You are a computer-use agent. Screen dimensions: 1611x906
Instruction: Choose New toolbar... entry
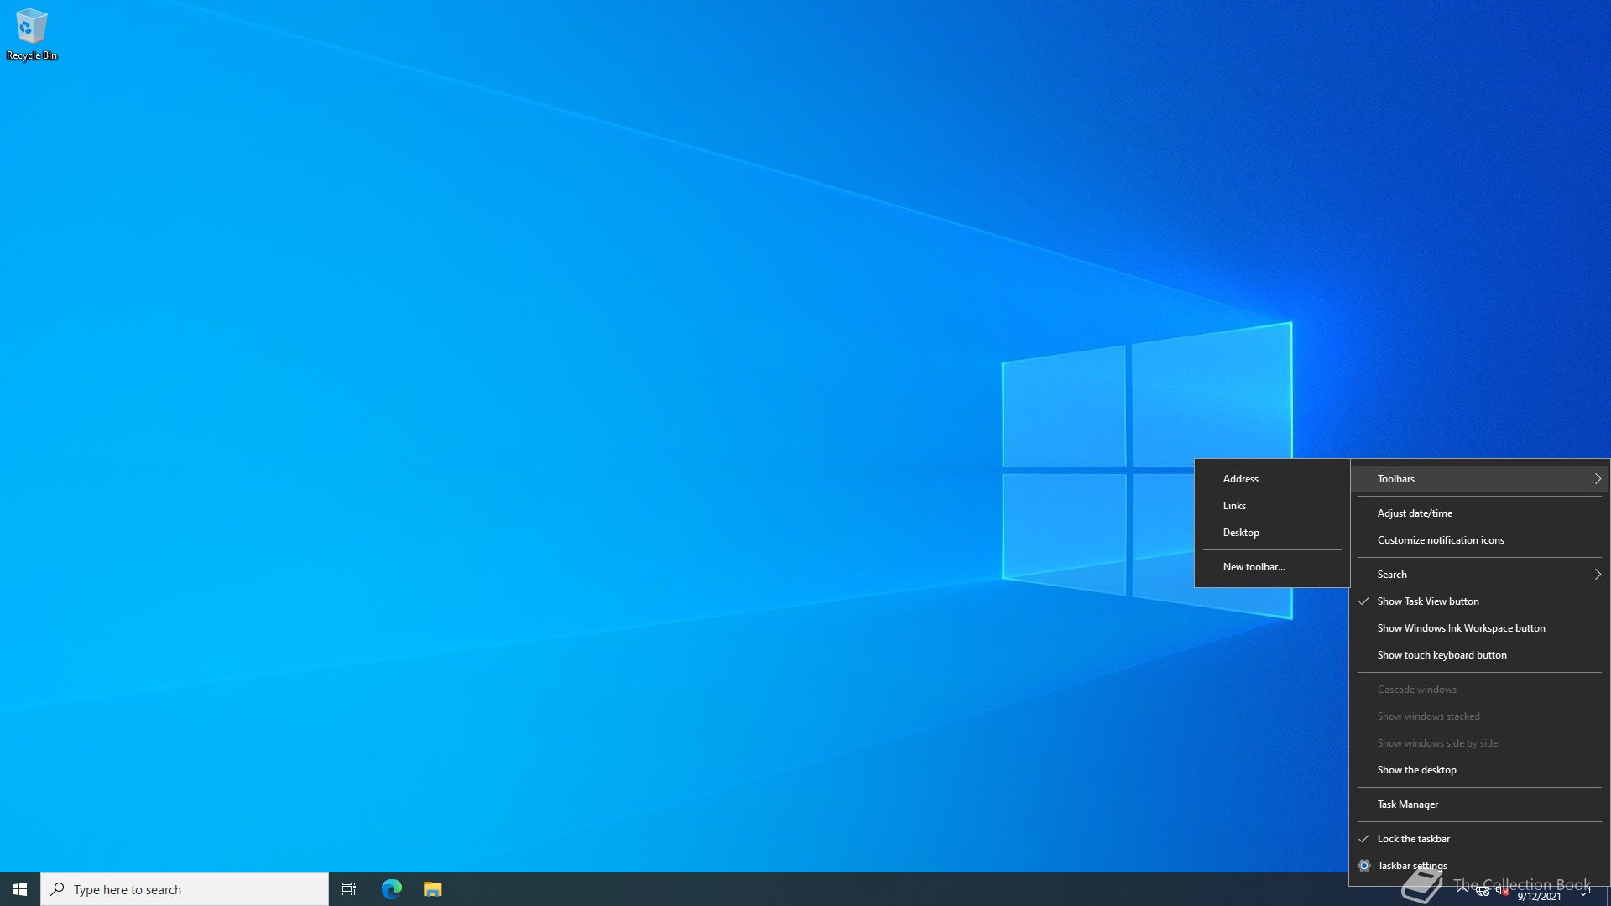pyautogui.click(x=1272, y=567)
